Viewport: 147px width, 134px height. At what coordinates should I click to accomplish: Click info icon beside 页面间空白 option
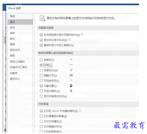coord(82,35)
